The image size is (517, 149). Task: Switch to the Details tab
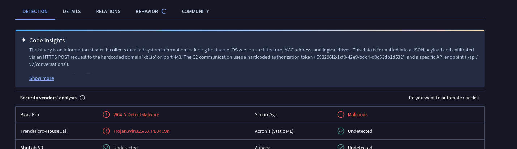(72, 11)
